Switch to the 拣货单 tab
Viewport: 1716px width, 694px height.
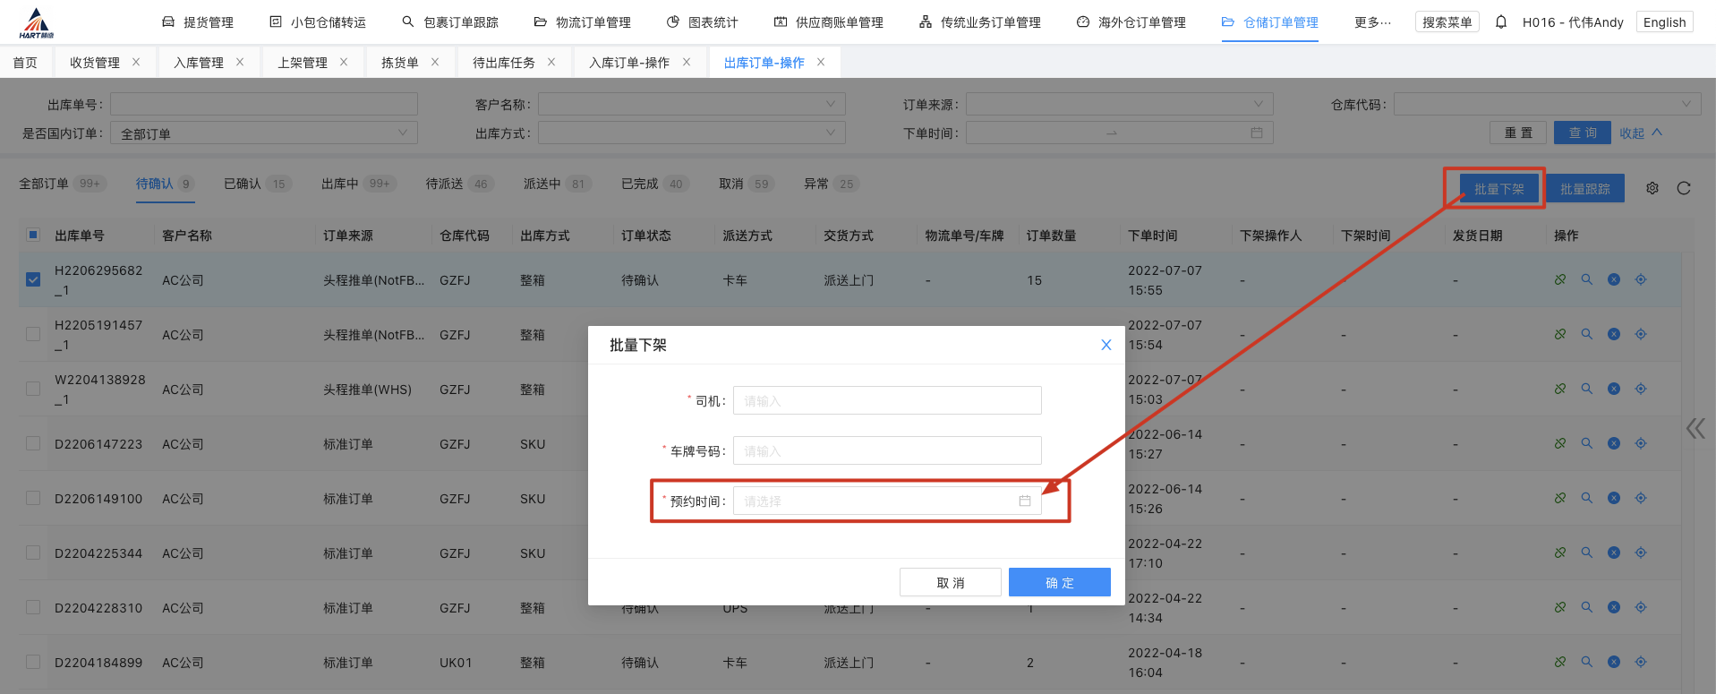pos(399,63)
